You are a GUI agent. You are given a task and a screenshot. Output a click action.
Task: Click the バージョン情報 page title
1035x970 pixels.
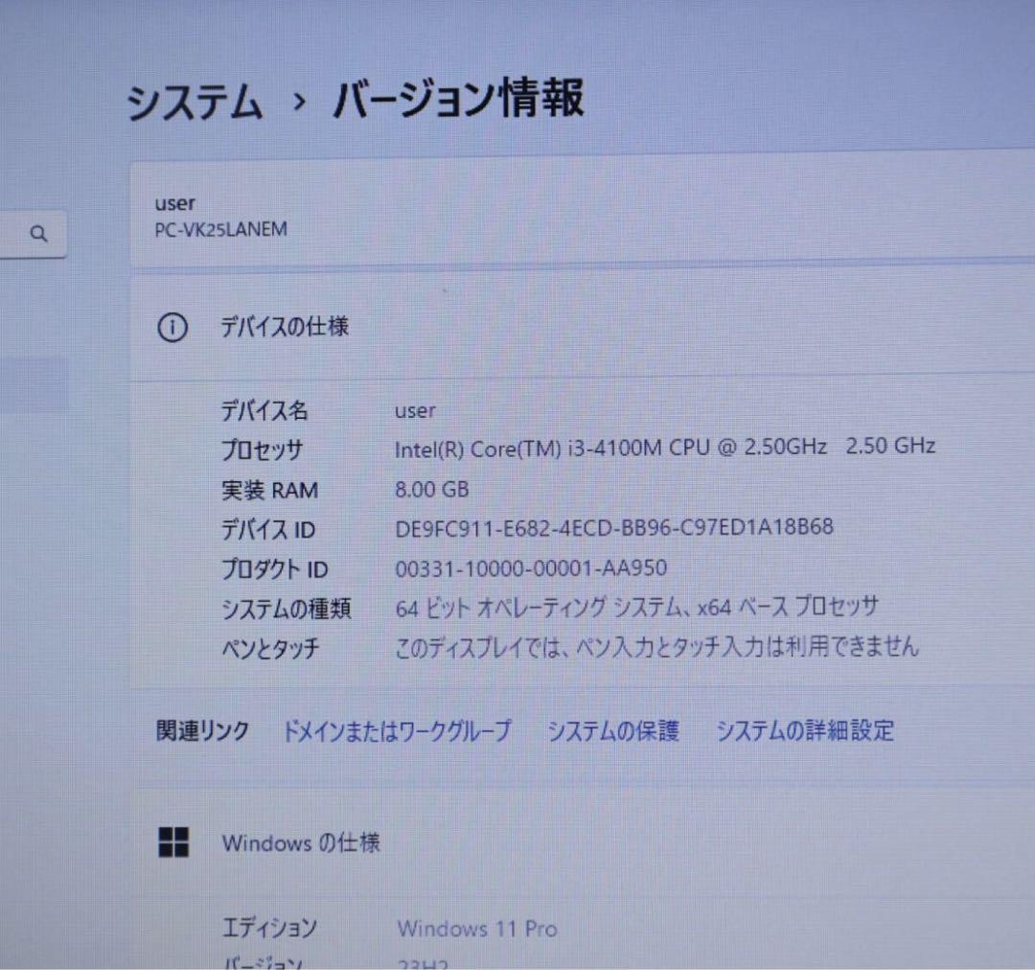(458, 98)
